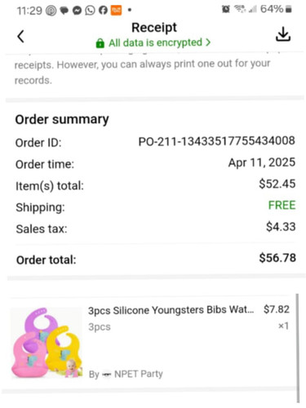Screen dimensions: 306x408
Task: Tap the $56.78 order total amount
Action: point(277,258)
